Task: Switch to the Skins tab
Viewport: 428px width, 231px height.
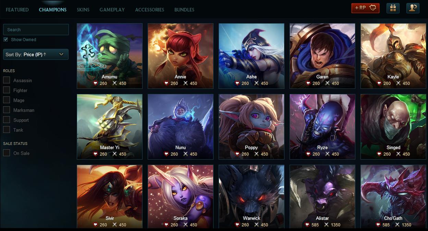Action: tap(83, 10)
